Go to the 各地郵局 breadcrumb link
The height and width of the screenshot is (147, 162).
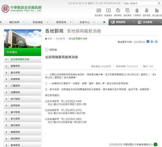click(60, 39)
